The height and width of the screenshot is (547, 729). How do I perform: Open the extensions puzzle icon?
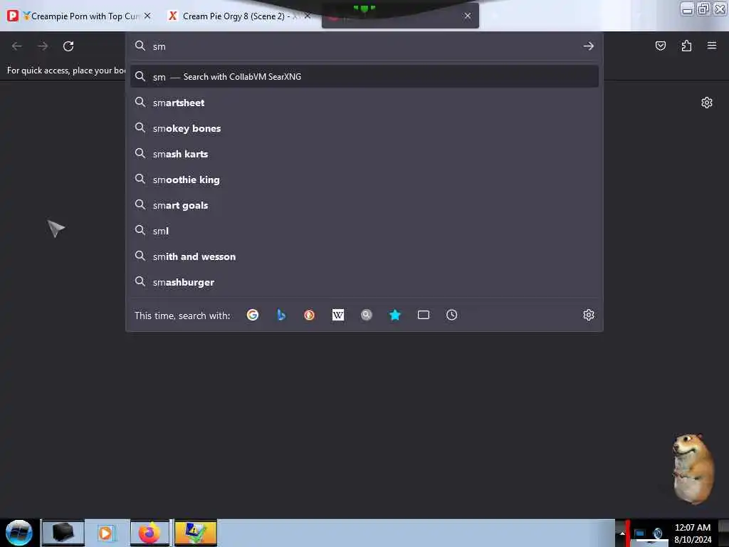coord(686,46)
